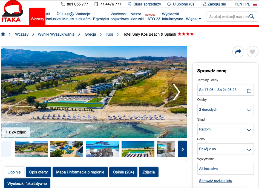The height and width of the screenshot is (188, 259).
Task: Click the share arrow icon
Action: pyautogui.click(x=238, y=52)
